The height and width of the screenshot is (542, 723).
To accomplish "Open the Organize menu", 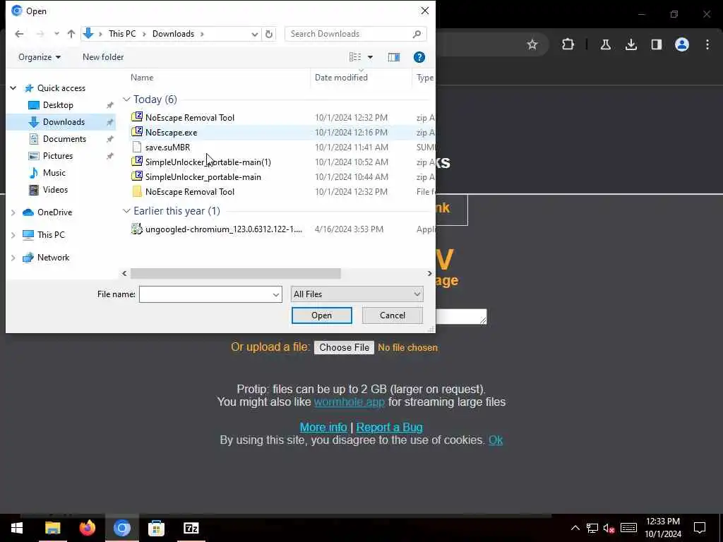I will click(40, 57).
